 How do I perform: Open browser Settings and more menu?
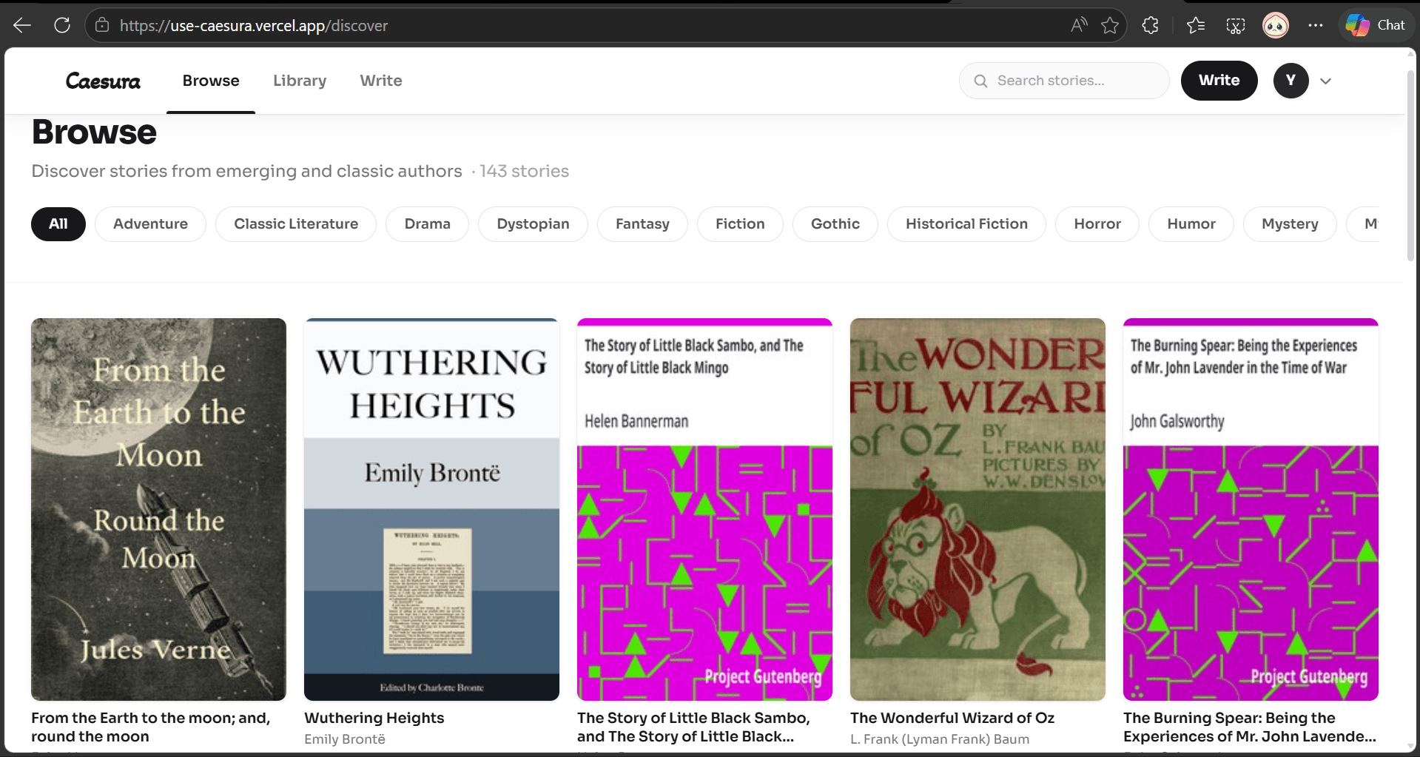1316,25
